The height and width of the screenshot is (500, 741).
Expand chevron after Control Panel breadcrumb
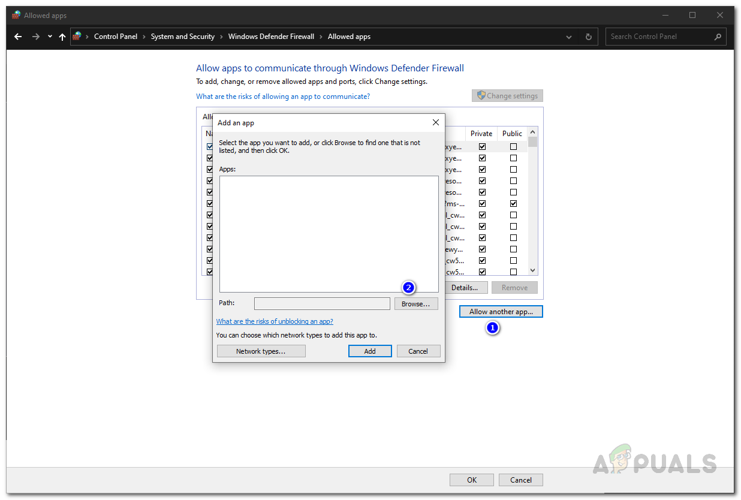[144, 37]
